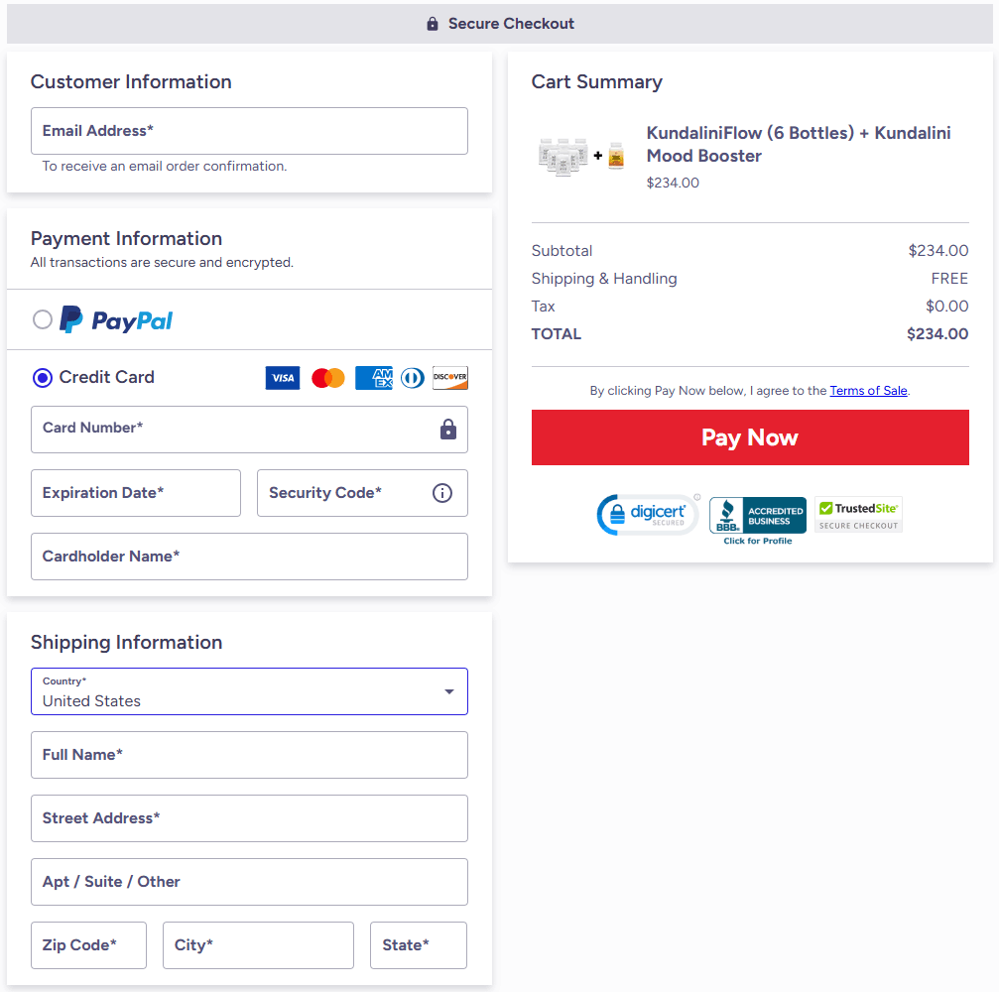This screenshot has height=992, width=999.
Task: Open the Country dropdown
Action: (x=249, y=691)
